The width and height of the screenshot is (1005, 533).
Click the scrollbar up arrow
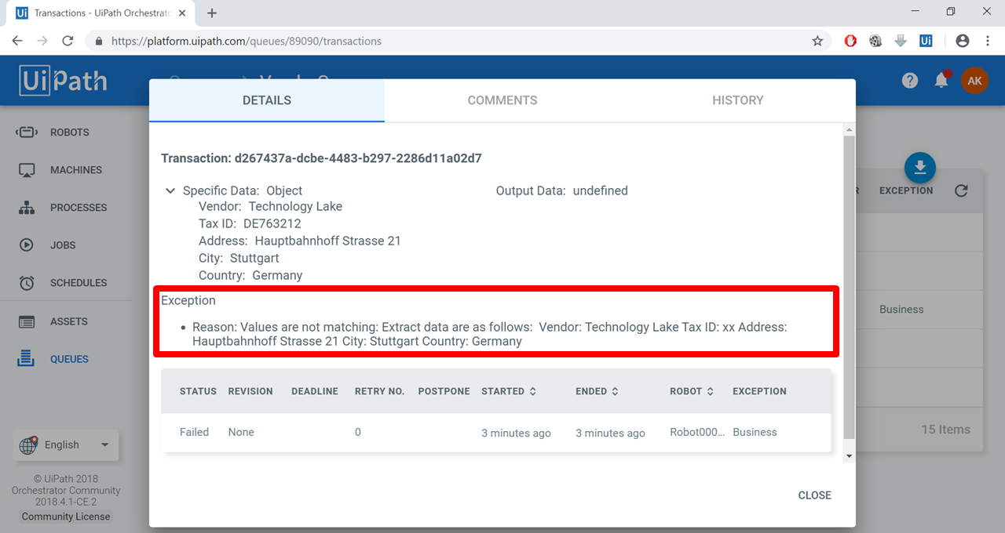tap(849, 129)
